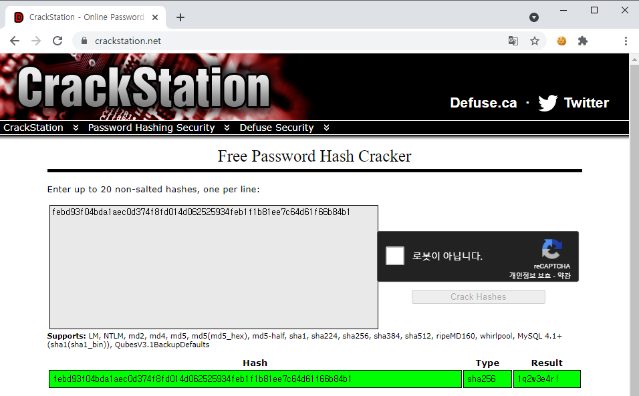Click the browser back arrow
Viewport: 639px width, 396px height.
pyautogui.click(x=15, y=41)
